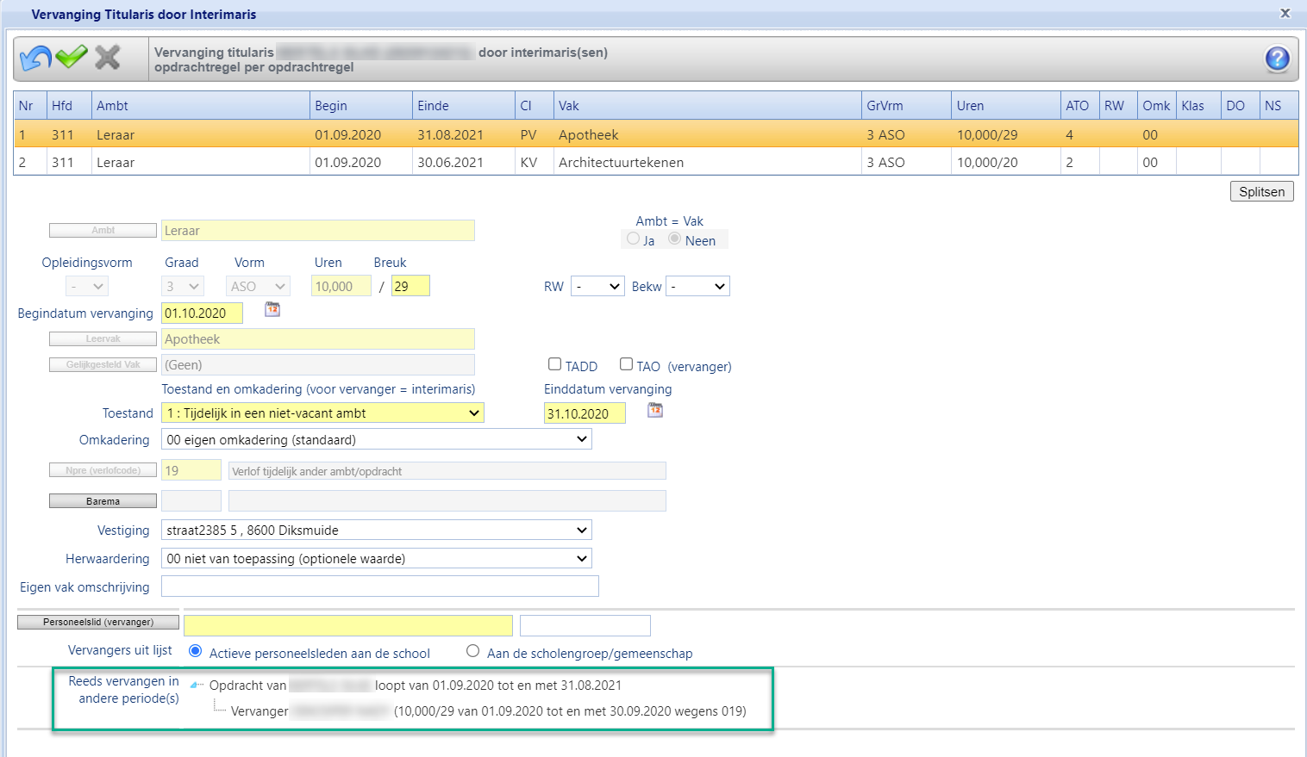Click the Gelijkgesteld Vak button
The image size is (1307, 757).
point(103,364)
